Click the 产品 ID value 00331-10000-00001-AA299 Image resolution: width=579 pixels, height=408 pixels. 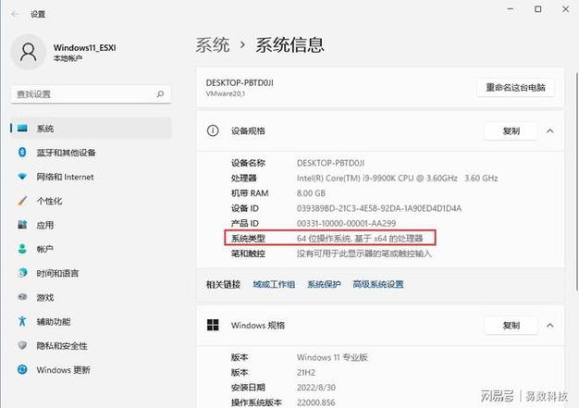click(346, 223)
